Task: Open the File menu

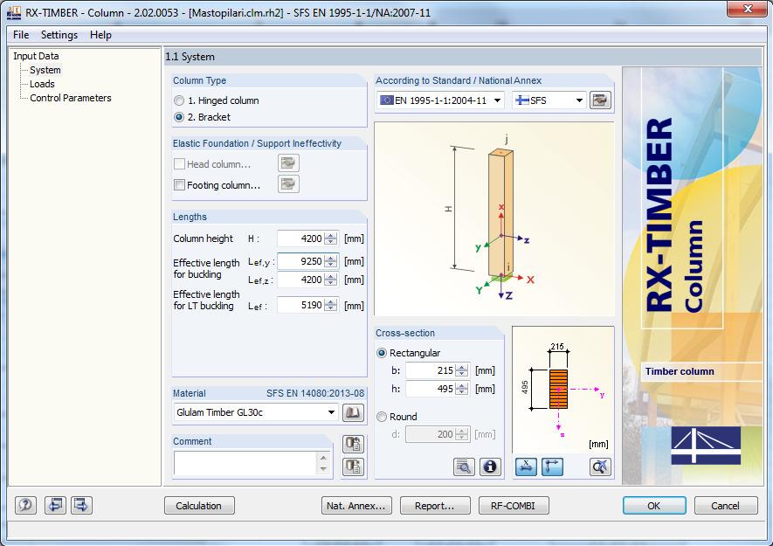Action: pos(21,35)
